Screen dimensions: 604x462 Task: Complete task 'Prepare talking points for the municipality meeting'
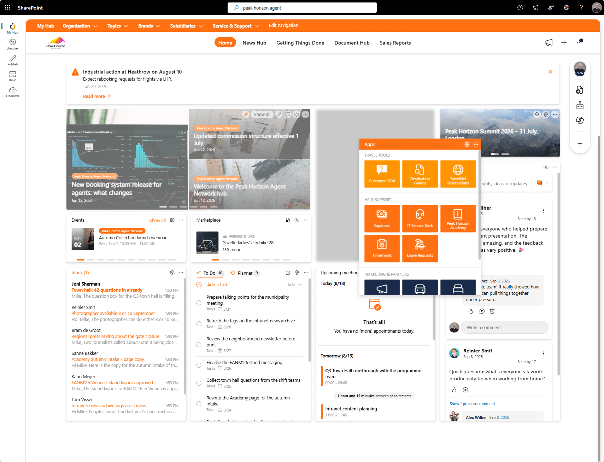coord(199,303)
